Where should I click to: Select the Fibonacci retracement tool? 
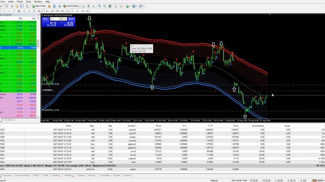[x=24, y=11]
